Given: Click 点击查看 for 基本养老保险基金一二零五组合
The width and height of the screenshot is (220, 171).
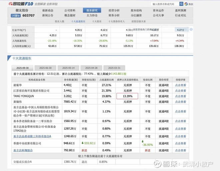Looking at the screenshot, I should (181, 121).
